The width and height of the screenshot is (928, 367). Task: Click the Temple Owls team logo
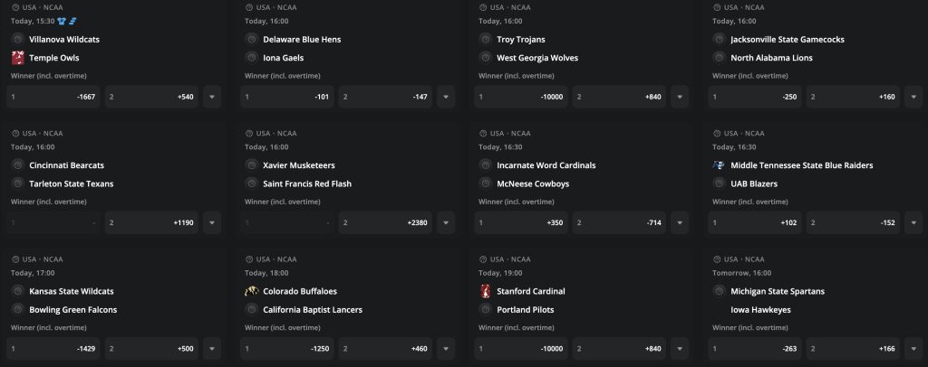(17, 58)
